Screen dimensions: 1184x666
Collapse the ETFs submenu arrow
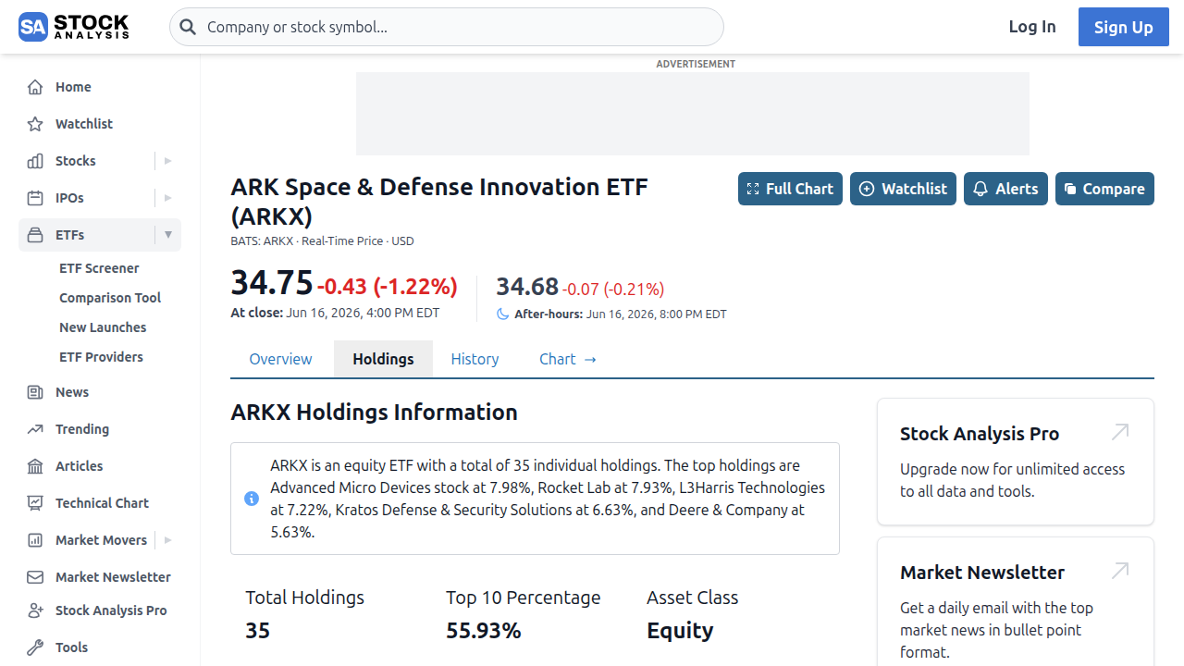pyautogui.click(x=168, y=235)
